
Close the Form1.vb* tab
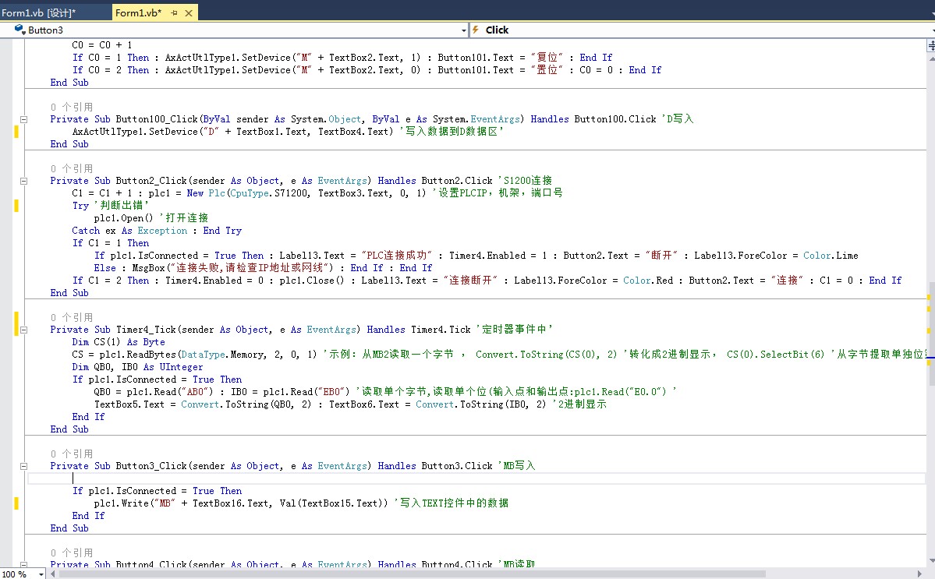pyautogui.click(x=189, y=12)
